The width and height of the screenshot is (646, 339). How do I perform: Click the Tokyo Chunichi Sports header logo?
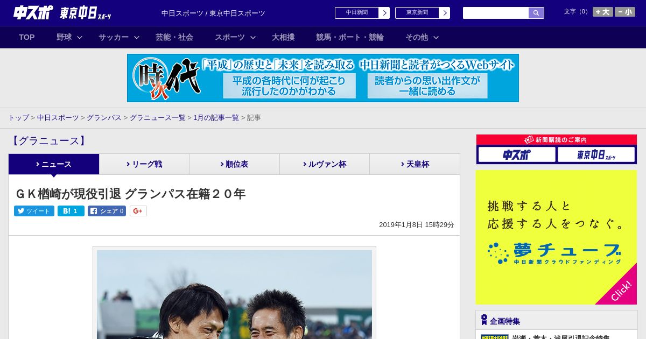[86, 13]
